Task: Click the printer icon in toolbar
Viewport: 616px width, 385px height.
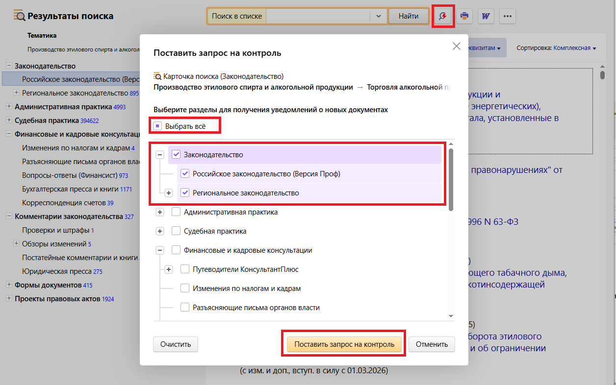Action: tap(464, 16)
